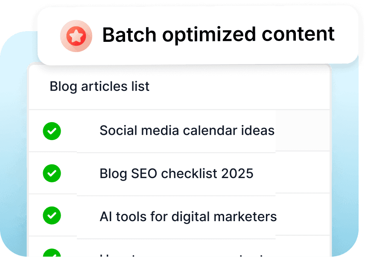Viewport: 368px width, 257px height.
Task: Toggle green check for Social media calendar ideas
Action: (x=52, y=131)
